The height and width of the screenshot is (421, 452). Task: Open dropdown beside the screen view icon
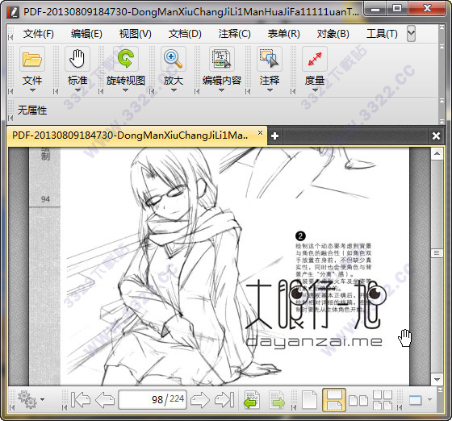click(429, 399)
